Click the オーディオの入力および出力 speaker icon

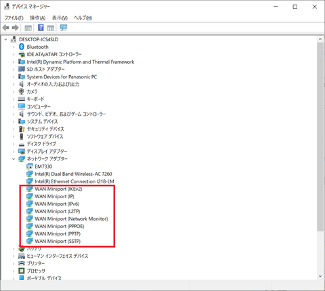tap(22, 84)
